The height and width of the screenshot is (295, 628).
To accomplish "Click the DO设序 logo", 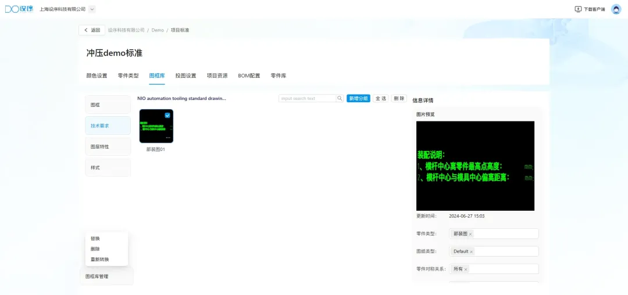I will pyautogui.click(x=19, y=9).
